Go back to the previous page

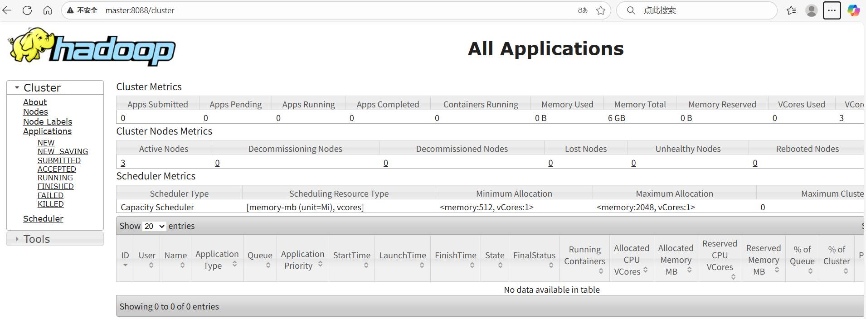7,10
